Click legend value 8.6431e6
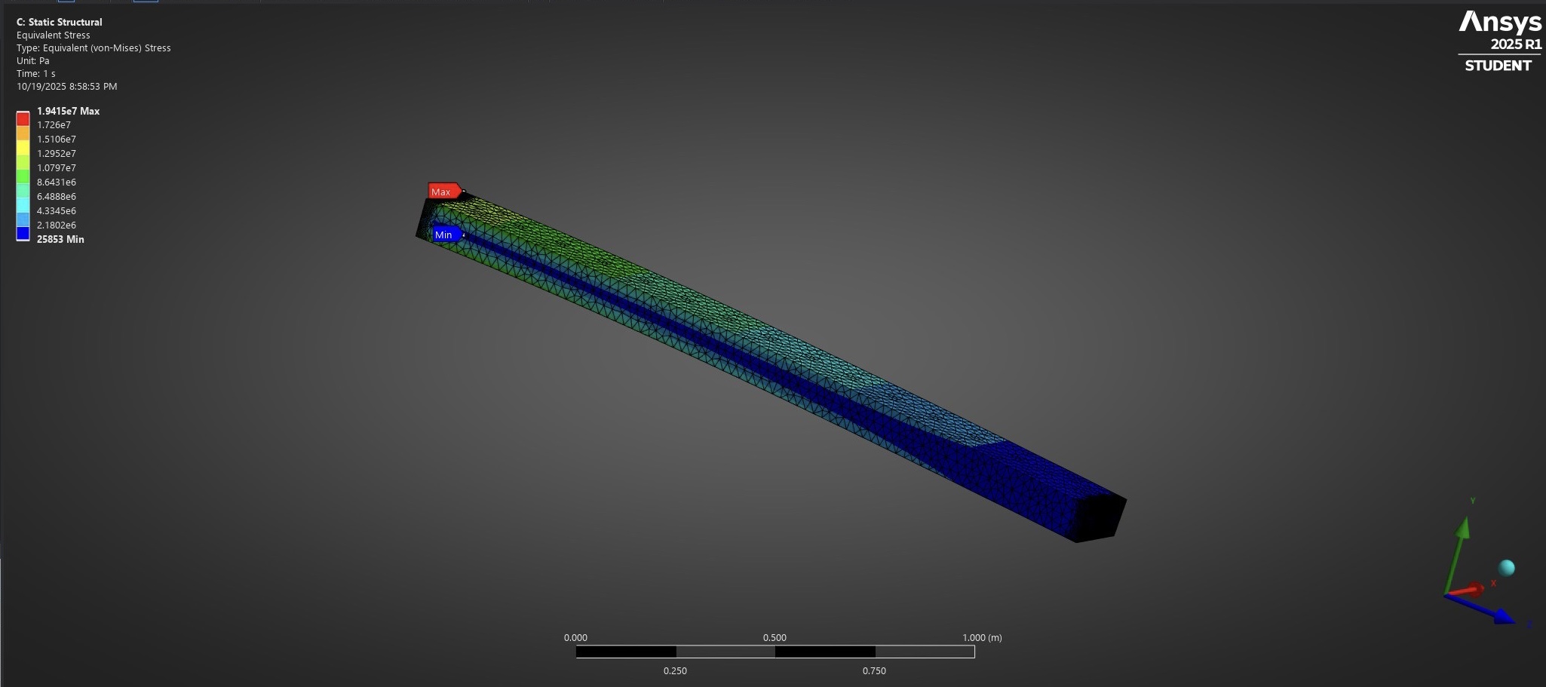The image size is (1546, 687). coord(57,182)
